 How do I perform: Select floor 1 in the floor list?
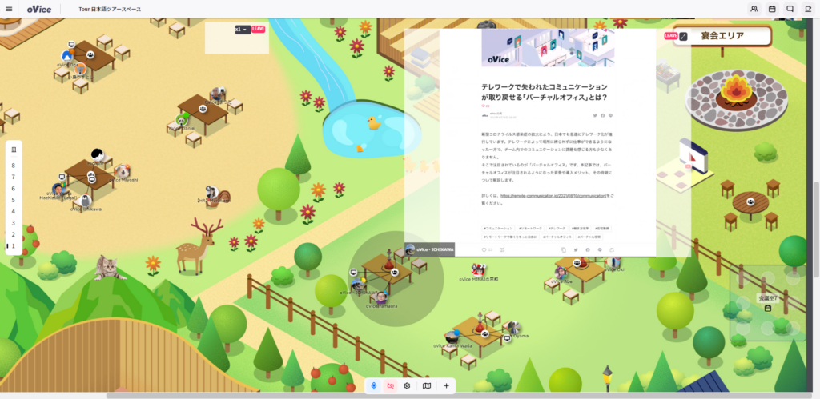point(14,246)
